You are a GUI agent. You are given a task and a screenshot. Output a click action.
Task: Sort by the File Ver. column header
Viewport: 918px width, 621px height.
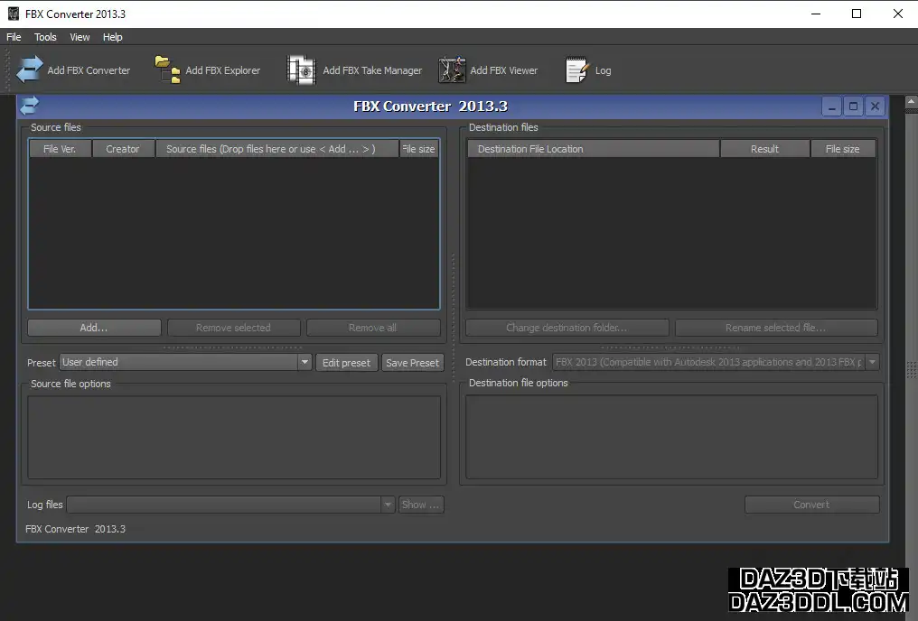click(60, 149)
